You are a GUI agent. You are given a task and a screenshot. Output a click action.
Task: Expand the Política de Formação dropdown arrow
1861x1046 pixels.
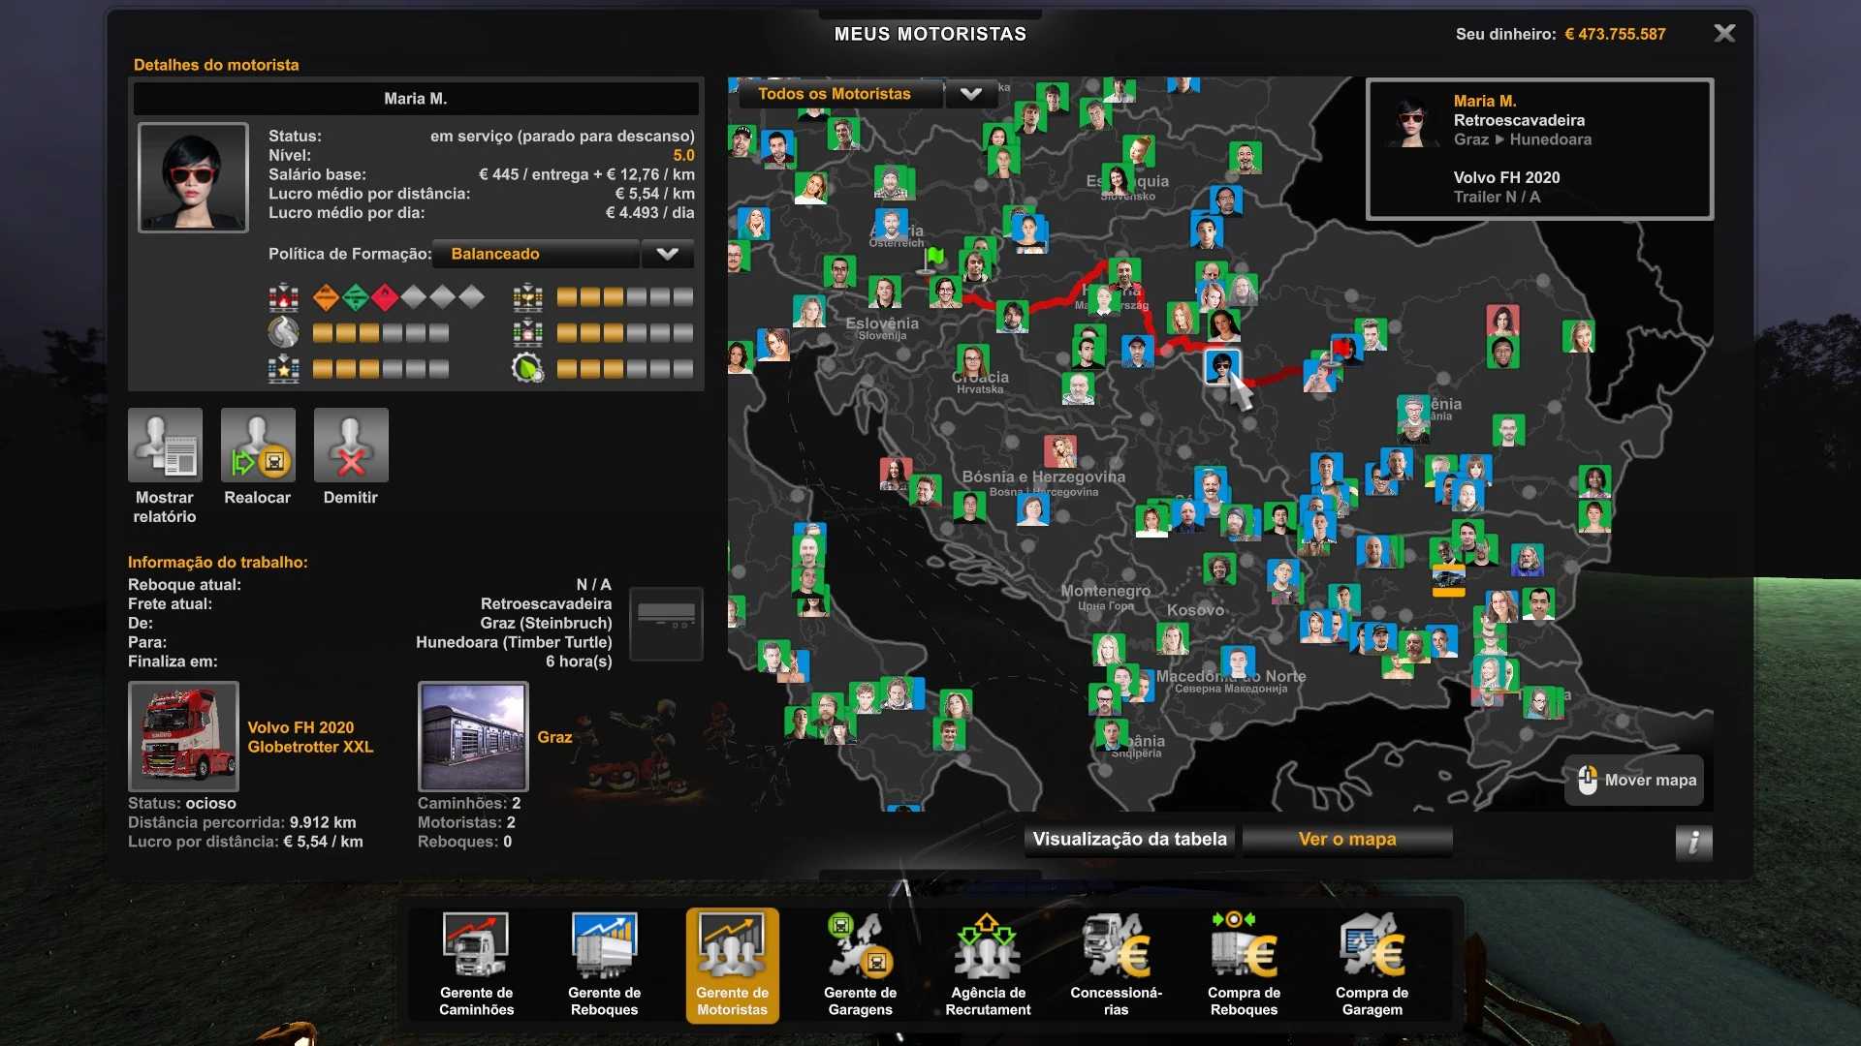667,254
